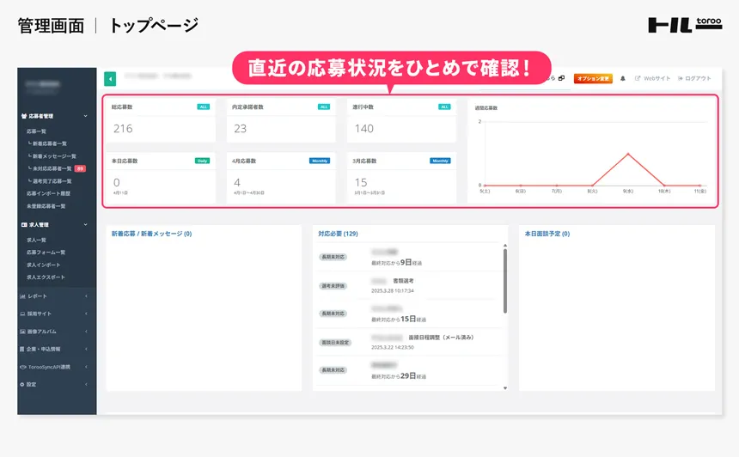
Task: Click the 対応必要 list scroll-down arrow
Action: coord(505,388)
